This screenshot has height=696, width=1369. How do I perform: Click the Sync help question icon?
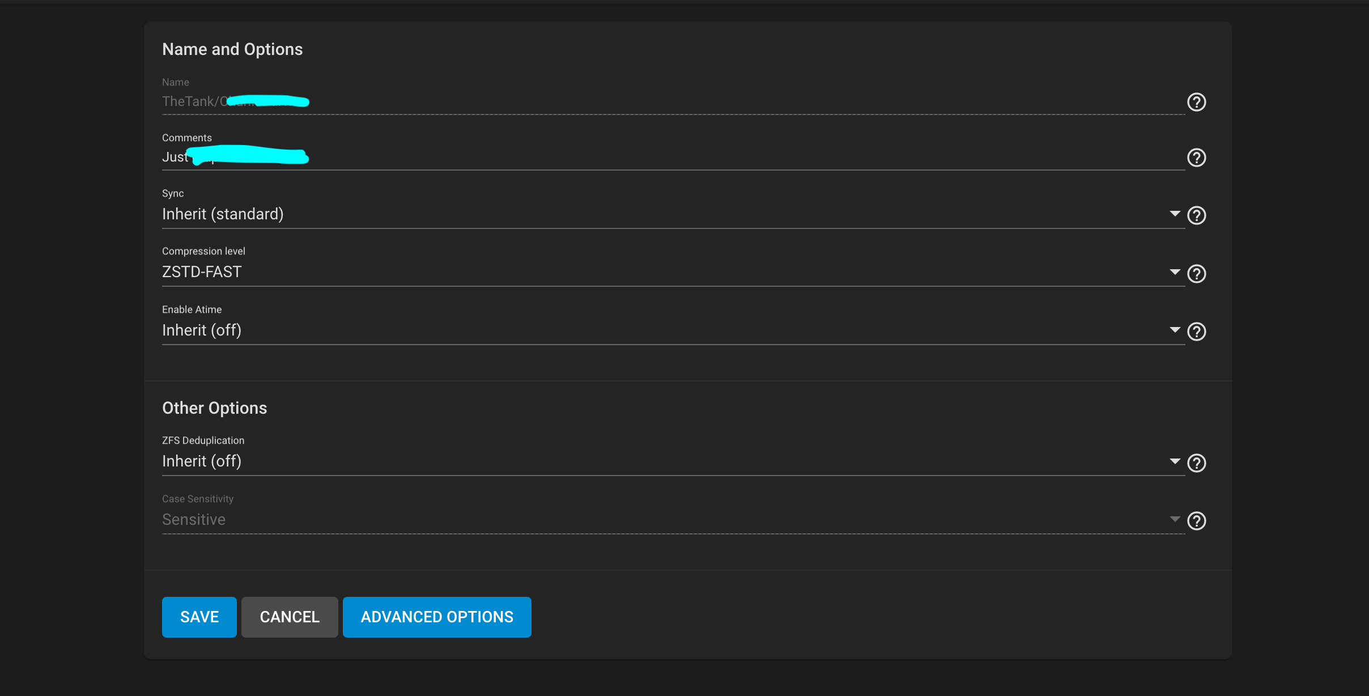[1196, 215]
